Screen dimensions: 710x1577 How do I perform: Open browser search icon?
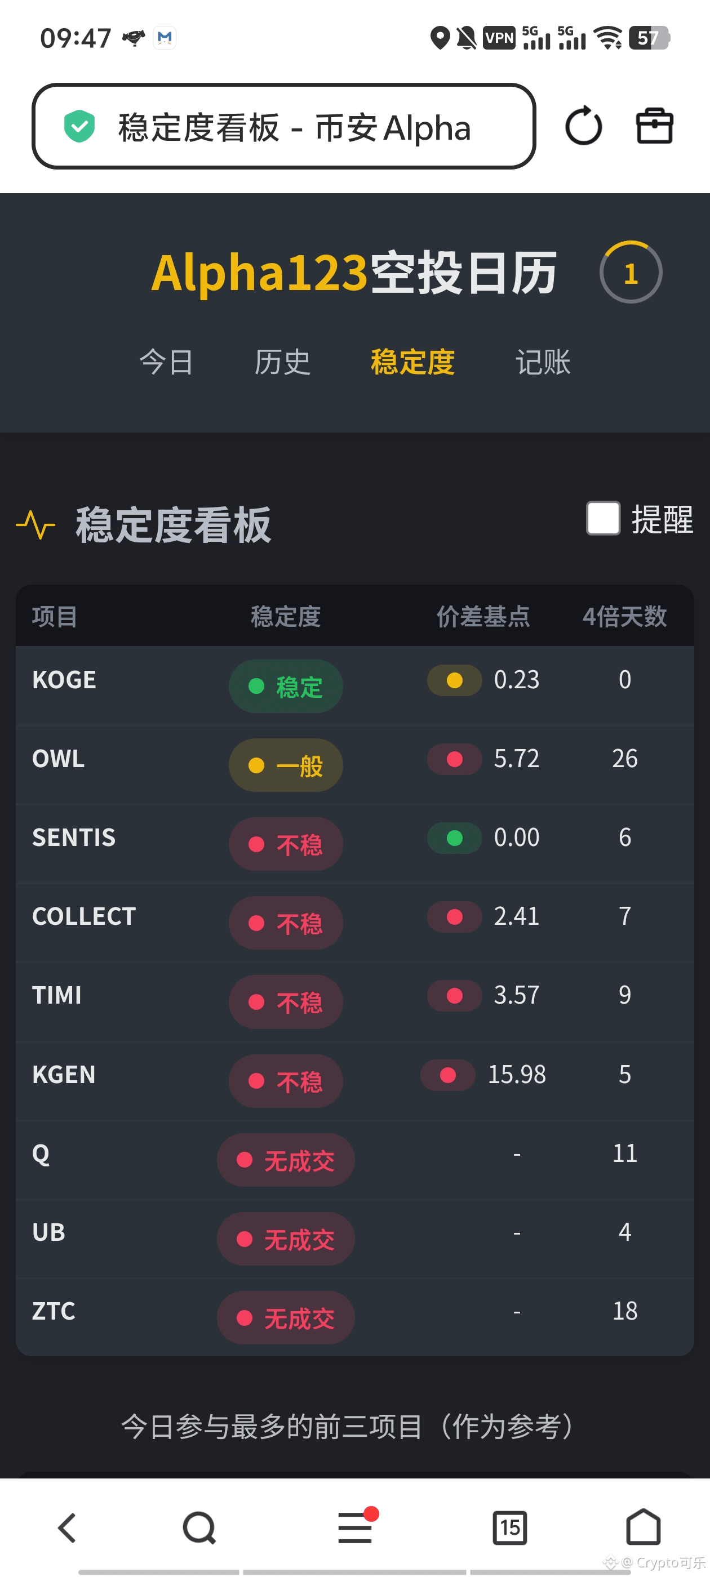coord(199,1527)
